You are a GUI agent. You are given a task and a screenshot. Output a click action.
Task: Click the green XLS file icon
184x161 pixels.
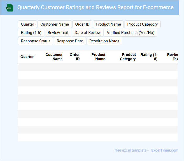[9, 8]
